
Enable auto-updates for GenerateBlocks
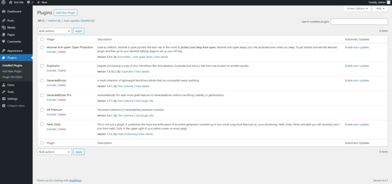(x=357, y=81)
